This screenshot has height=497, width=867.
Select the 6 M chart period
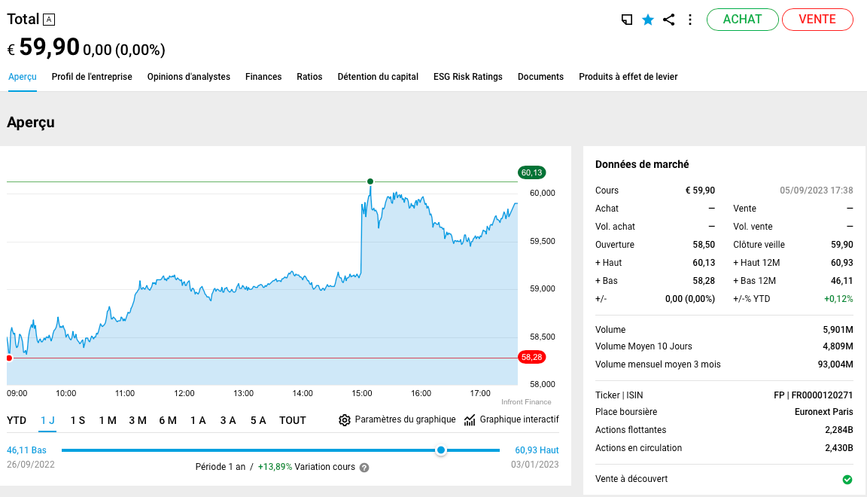click(168, 421)
